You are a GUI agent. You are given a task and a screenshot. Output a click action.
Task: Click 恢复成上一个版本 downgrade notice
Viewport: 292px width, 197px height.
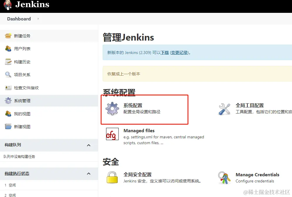click(124, 74)
